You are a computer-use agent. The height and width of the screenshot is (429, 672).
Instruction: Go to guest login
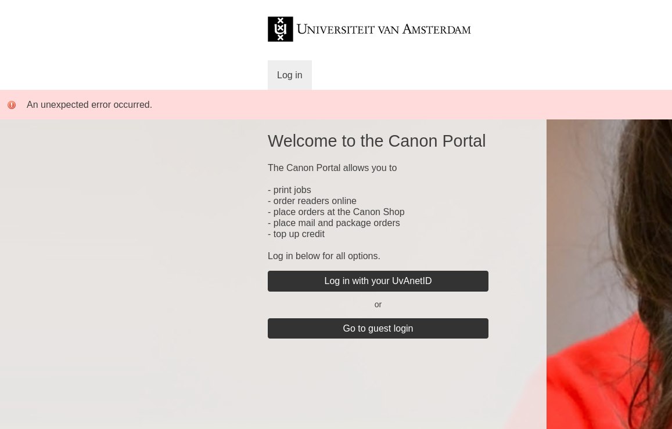click(378, 329)
